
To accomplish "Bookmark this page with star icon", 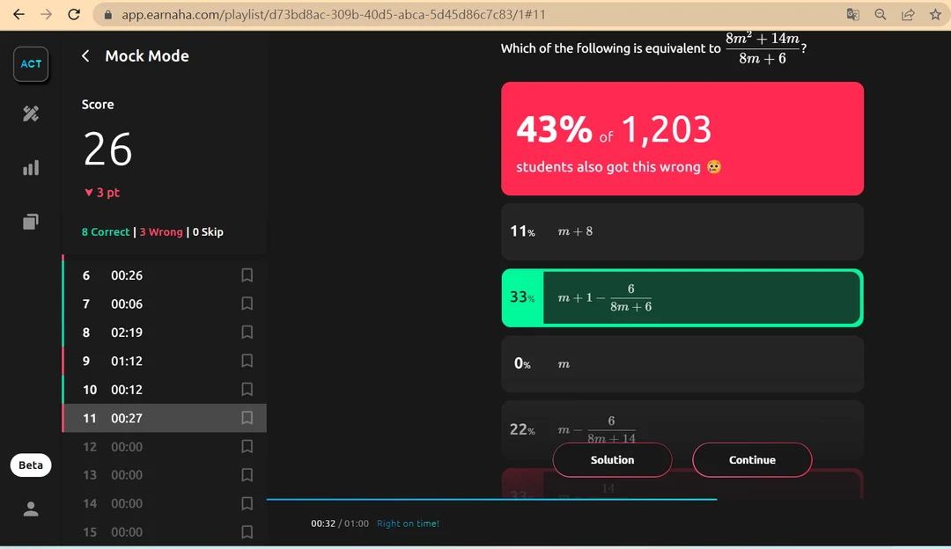I will tap(935, 14).
